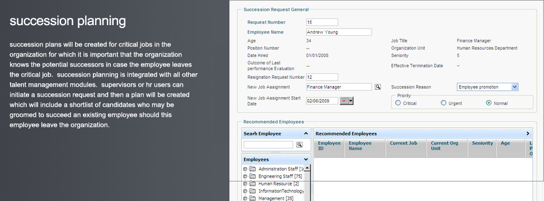The width and height of the screenshot is (544, 201).
Task: Expand the Recommended Employees panel arrow
Action: click(528, 133)
